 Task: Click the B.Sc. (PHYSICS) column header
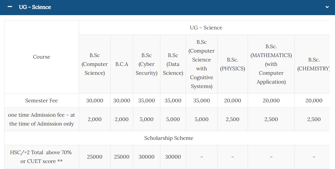point(233,64)
